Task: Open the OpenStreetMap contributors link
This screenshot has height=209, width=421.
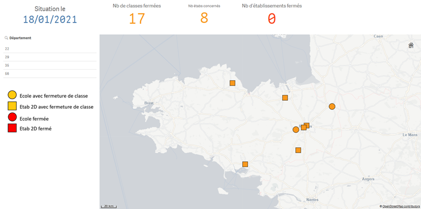Action: pyautogui.click(x=401, y=206)
